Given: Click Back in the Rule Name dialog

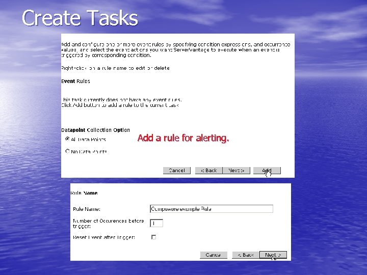Looking at the screenshot, I should (x=246, y=255).
